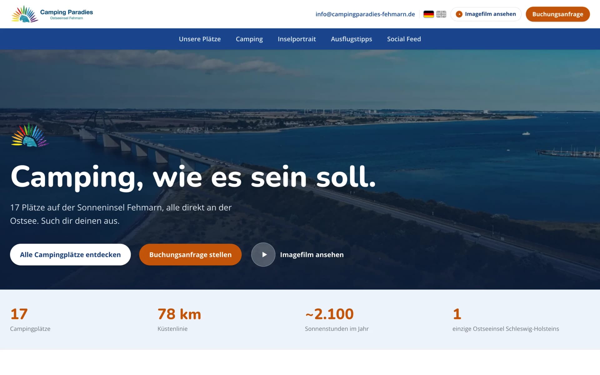
Task: Click the header Buchungsanfrage button
Action: pyautogui.click(x=557, y=14)
